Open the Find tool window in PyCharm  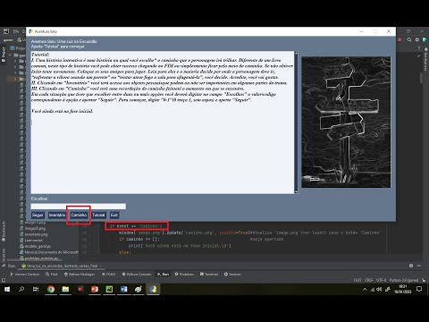(x=51, y=274)
